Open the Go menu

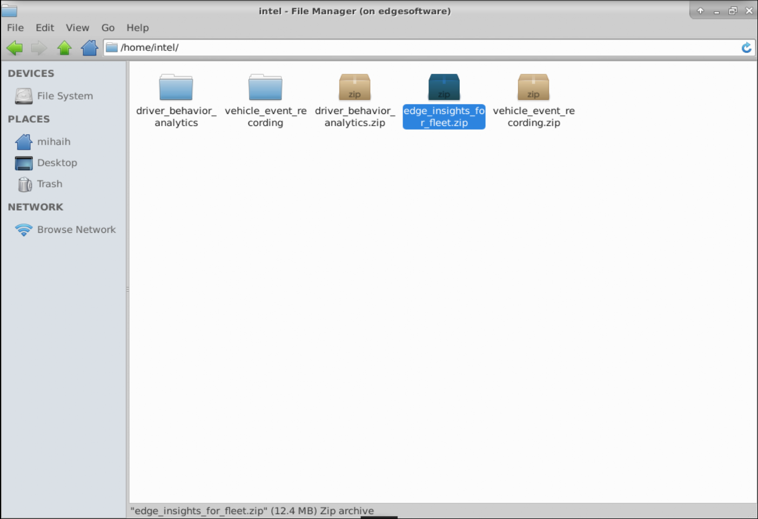pyautogui.click(x=108, y=28)
